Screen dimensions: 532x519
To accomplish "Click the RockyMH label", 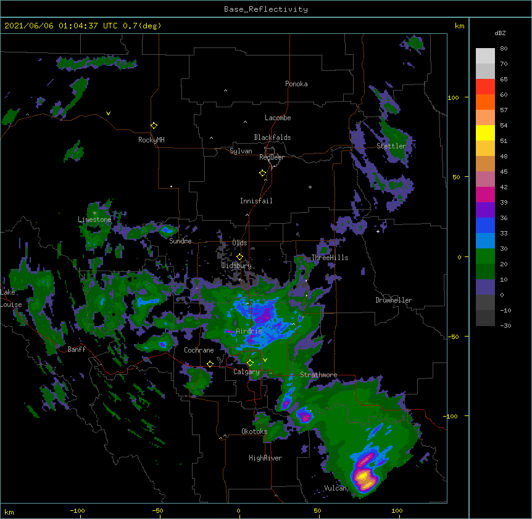I will [x=151, y=139].
